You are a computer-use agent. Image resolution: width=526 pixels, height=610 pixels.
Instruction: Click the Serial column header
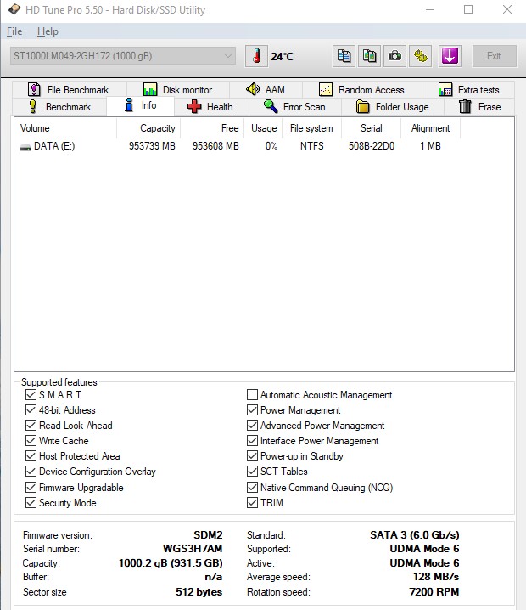tap(371, 128)
